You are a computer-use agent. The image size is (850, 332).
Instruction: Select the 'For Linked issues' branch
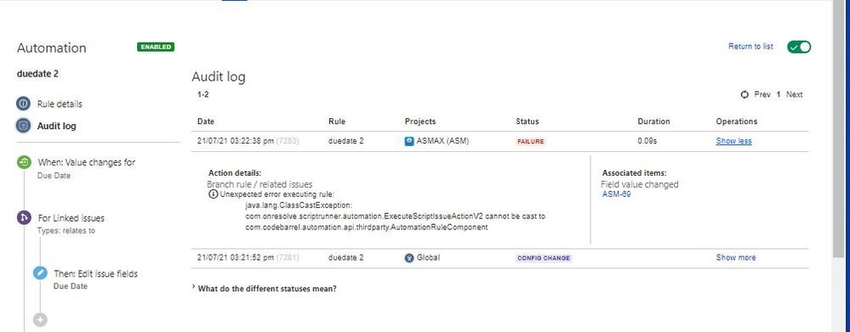pos(71,218)
